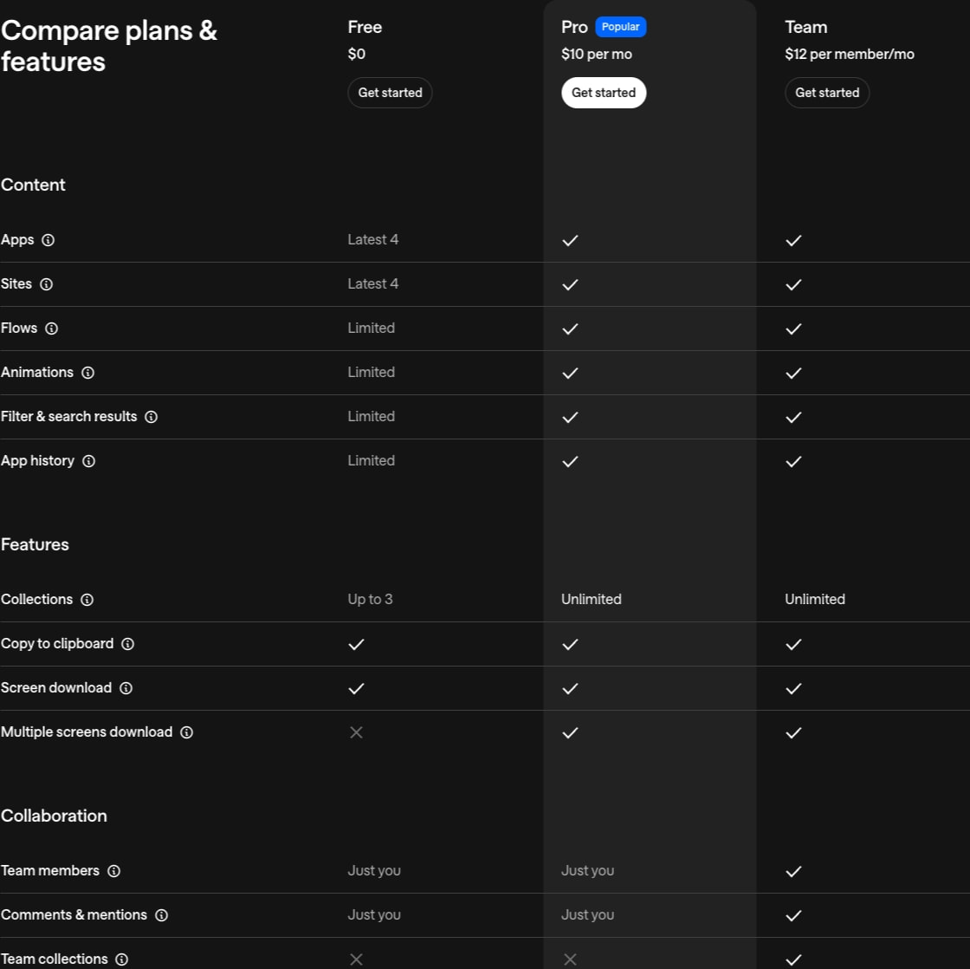Select the Team plan heading
970x969 pixels.
point(805,27)
